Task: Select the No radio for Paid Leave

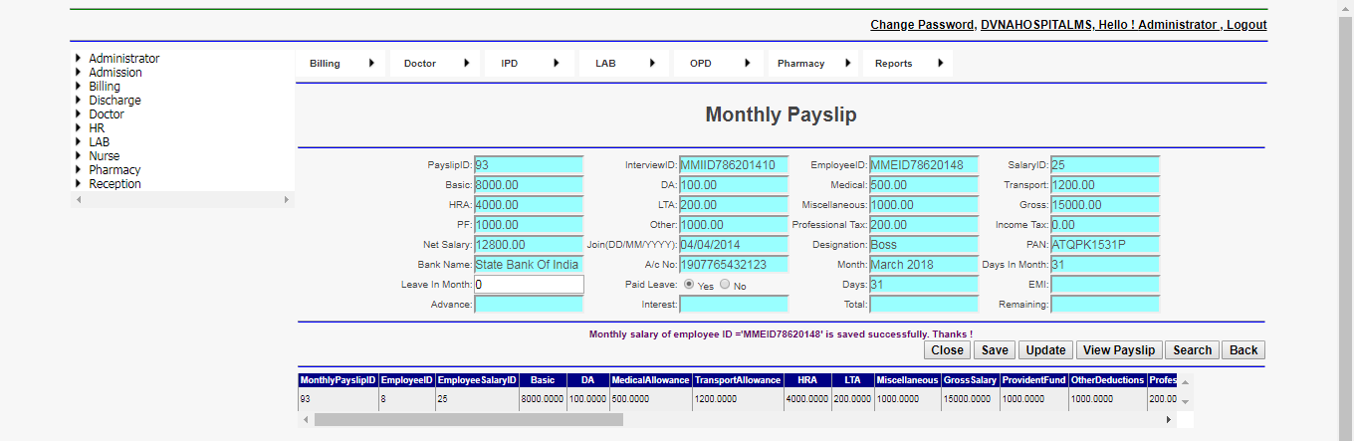Action: pyautogui.click(x=725, y=285)
